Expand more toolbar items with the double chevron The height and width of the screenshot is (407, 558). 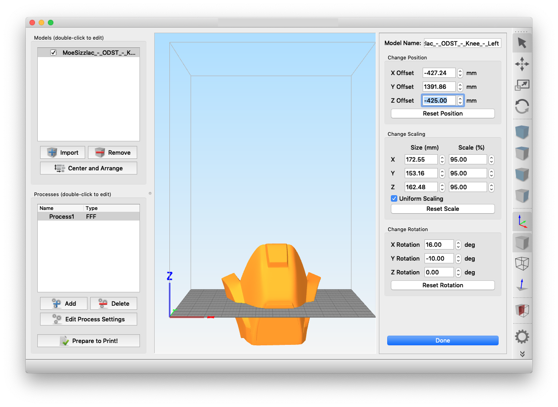coord(522,354)
